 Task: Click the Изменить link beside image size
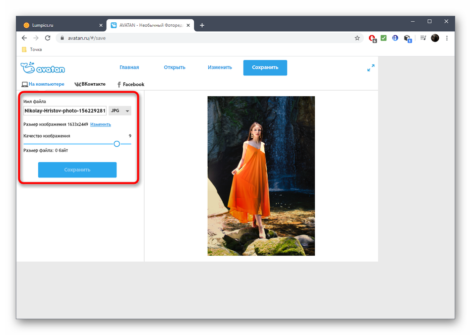click(x=101, y=124)
